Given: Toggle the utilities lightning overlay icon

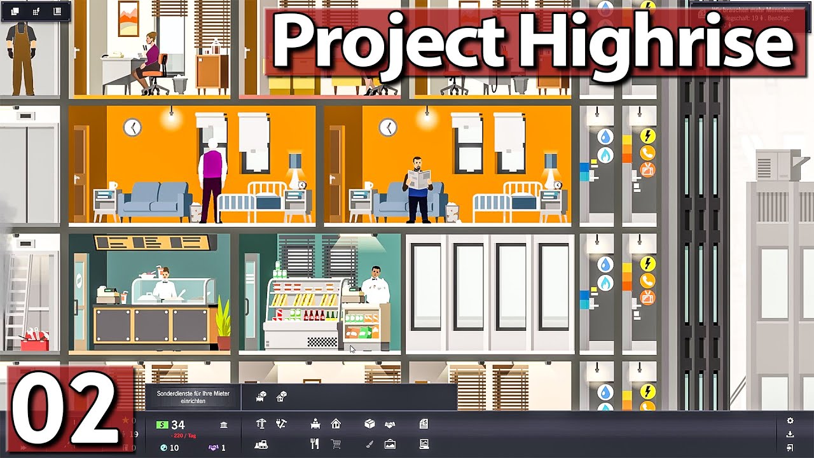Looking at the screenshot, I should tap(36, 11).
